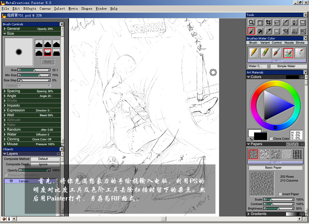Open the Movie menu
Image resolution: width=309 pixels, height=224 pixels.
click(73, 9)
